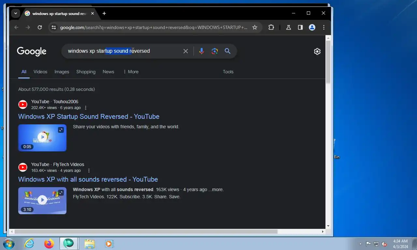Viewport: 417px width, 250px height.
Task: Expand preview on the 0:05 thumbnail
Action: point(61,130)
